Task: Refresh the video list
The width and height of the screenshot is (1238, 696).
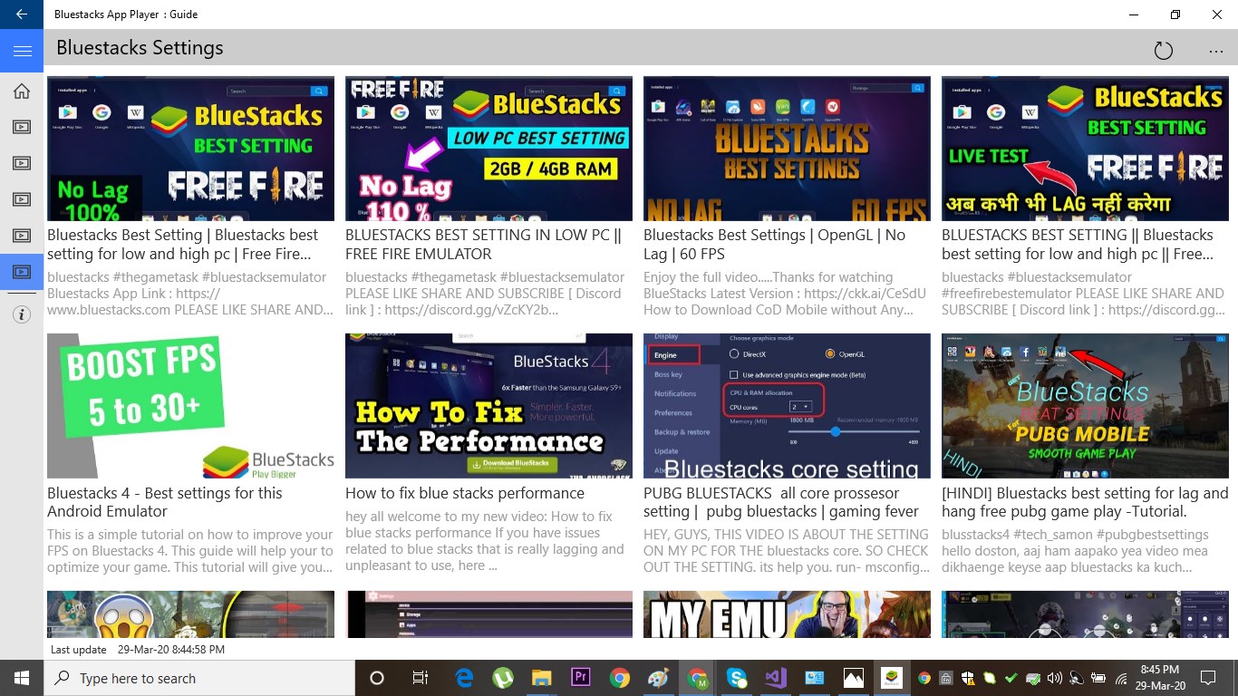Action: pos(1164,50)
